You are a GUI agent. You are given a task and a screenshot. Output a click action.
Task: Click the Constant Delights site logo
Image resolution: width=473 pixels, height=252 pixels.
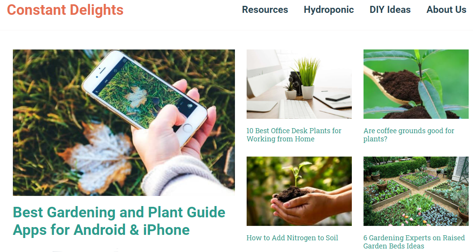point(65,10)
